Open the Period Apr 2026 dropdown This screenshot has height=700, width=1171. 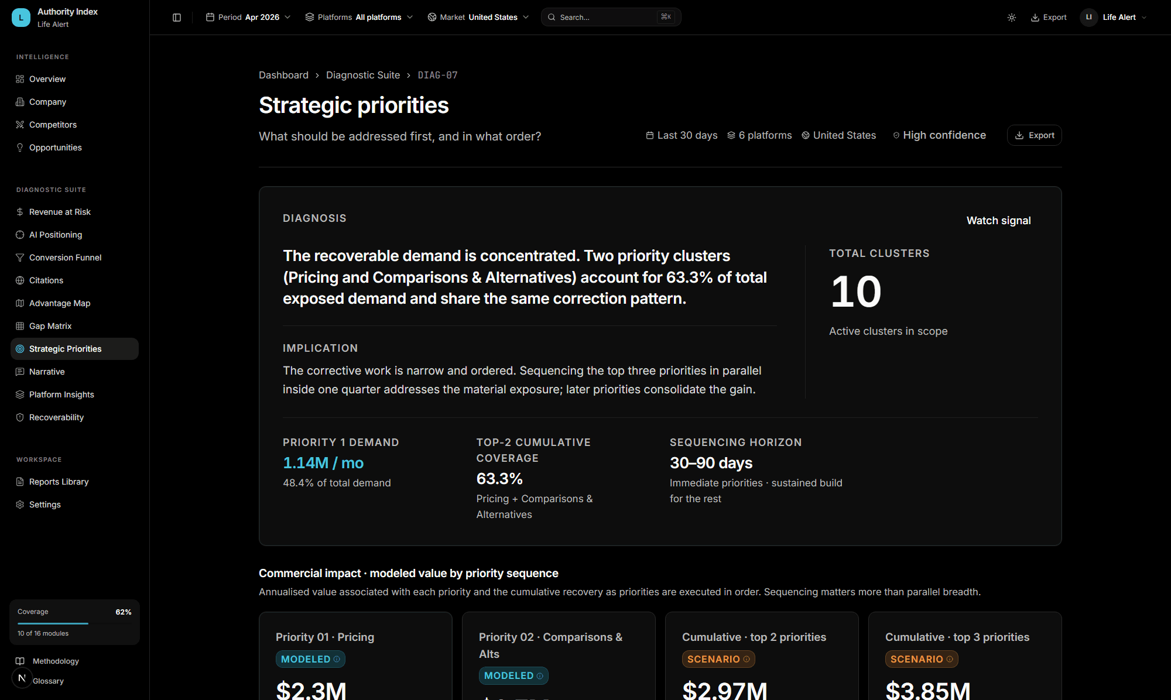(x=248, y=18)
